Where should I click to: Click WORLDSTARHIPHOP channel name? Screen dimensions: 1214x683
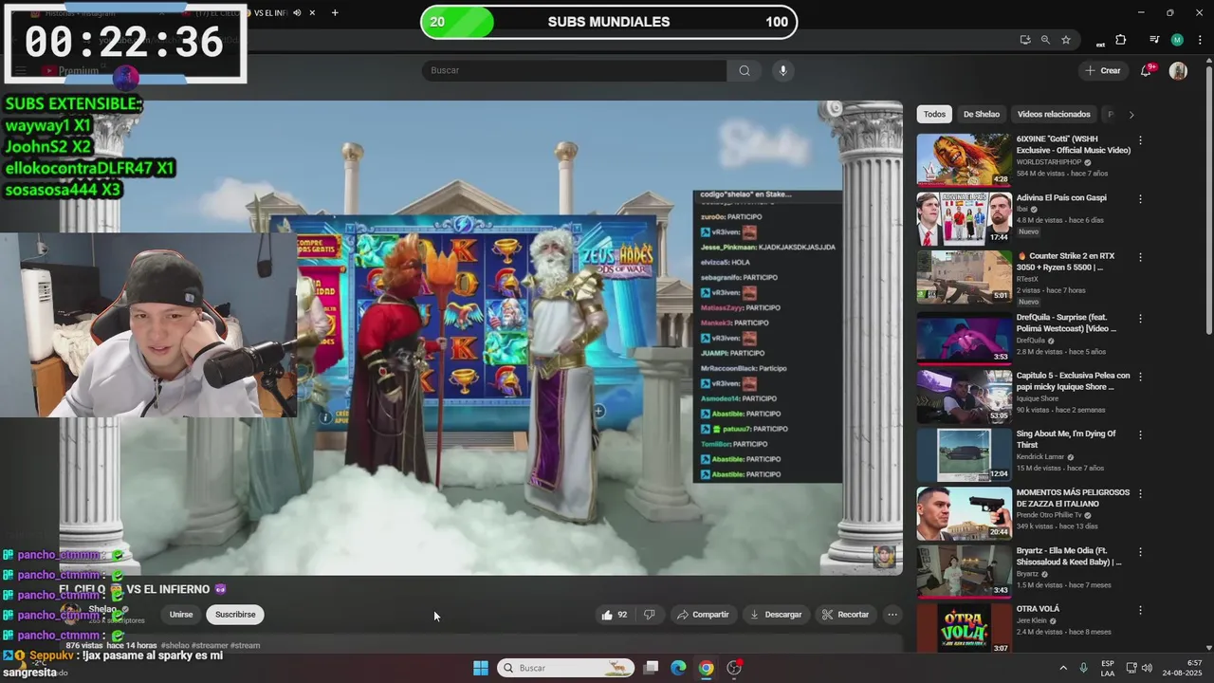coord(1049,162)
